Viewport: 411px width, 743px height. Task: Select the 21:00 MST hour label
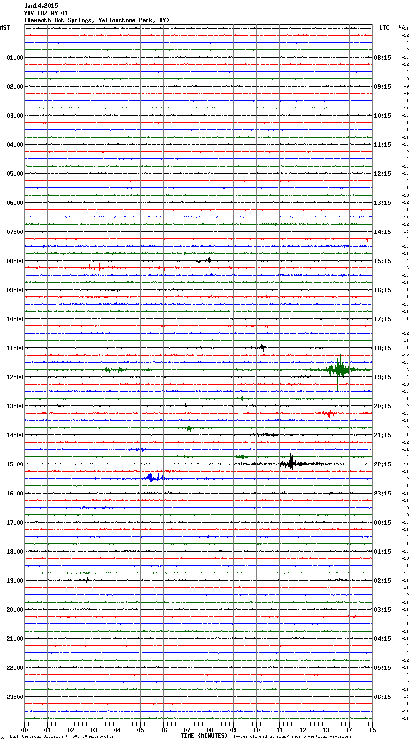click(x=15, y=639)
